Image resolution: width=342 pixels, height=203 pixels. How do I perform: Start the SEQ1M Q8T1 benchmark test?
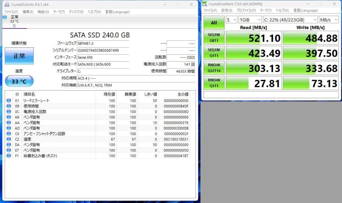213,38
